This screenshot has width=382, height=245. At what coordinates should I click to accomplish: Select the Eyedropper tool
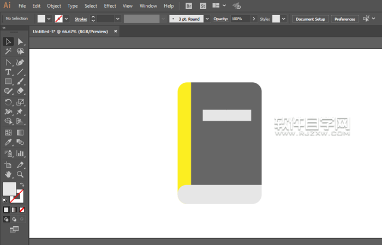(8, 143)
